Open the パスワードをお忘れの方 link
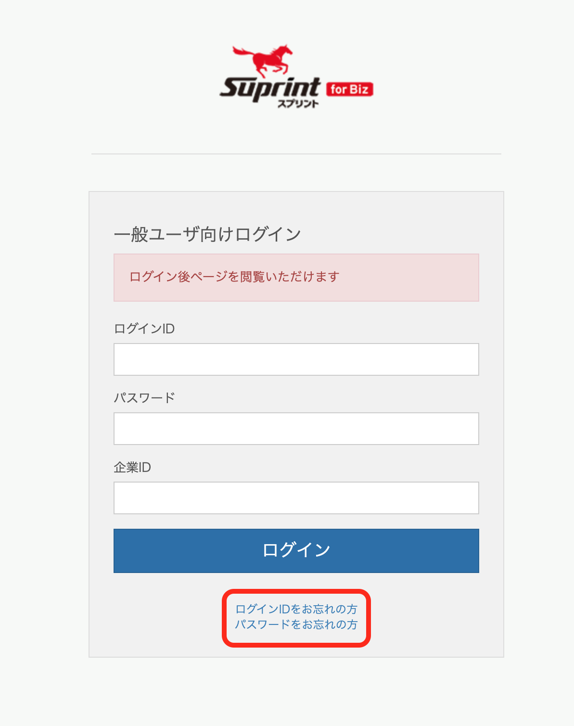The image size is (574, 726). point(297,624)
